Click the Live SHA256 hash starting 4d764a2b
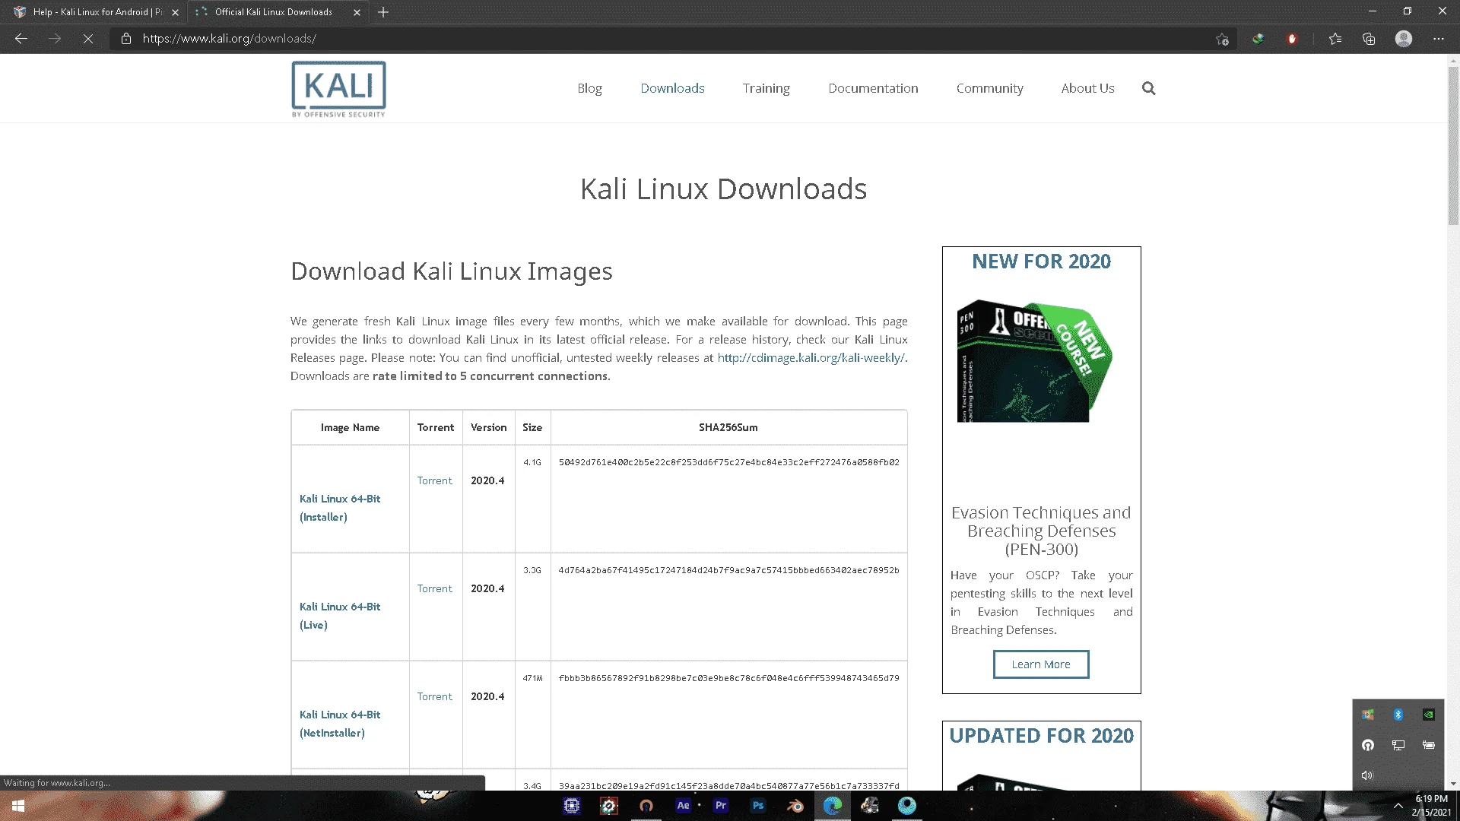Image resolution: width=1460 pixels, height=821 pixels. (x=728, y=570)
